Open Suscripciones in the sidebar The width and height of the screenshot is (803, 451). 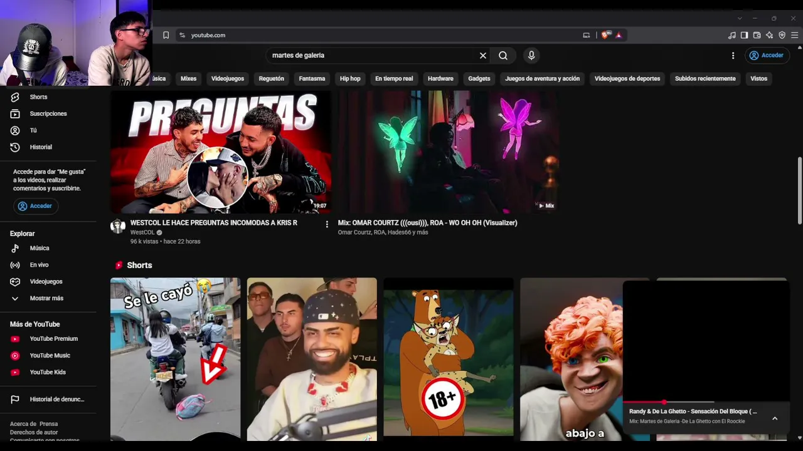48,114
